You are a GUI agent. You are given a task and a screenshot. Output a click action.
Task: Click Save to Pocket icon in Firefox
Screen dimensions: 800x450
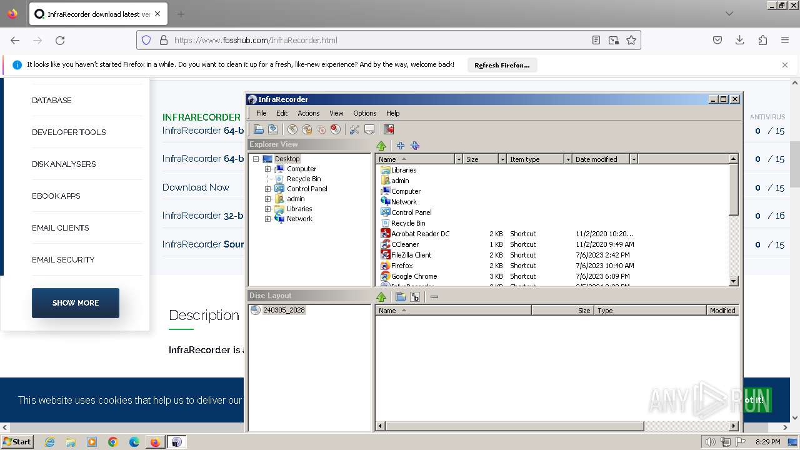[x=717, y=40]
